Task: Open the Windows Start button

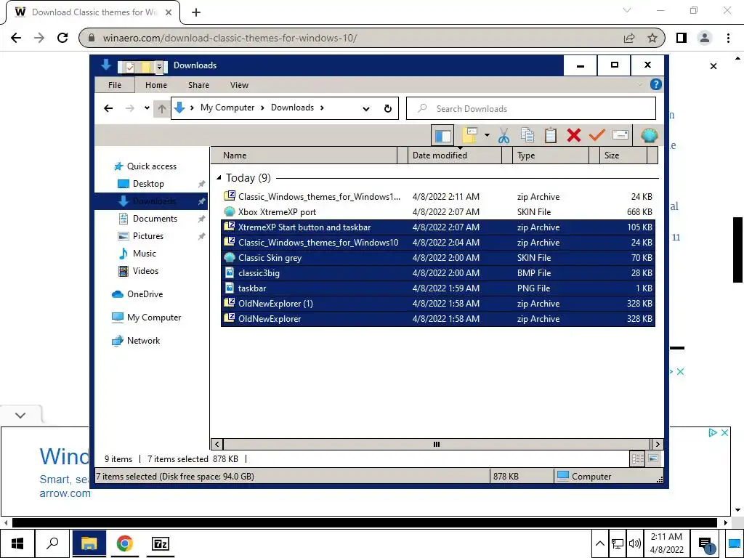Action: click(x=17, y=543)
